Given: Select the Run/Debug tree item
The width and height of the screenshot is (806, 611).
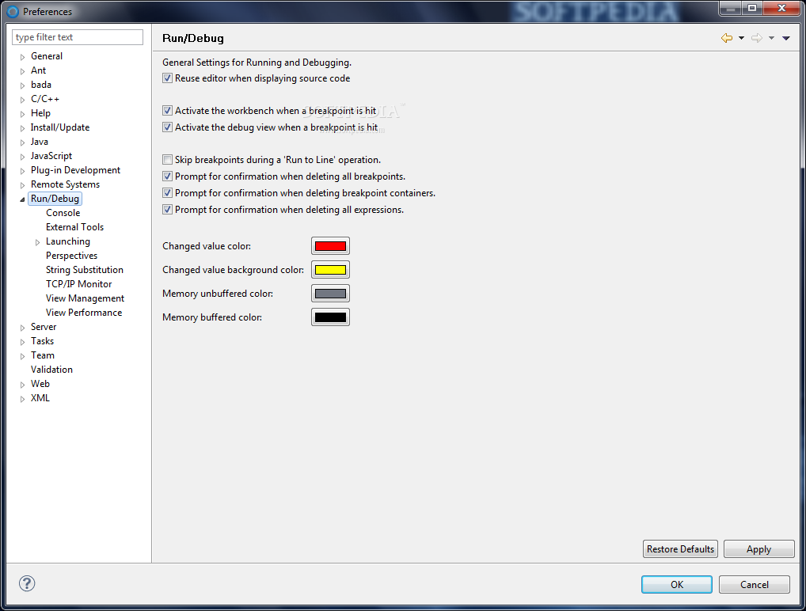Looking at the screenshot, I should click(55, 199).
